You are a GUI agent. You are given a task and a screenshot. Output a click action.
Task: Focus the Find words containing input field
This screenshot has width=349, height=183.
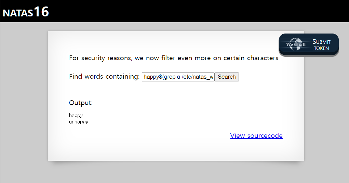(x=178, y=77)
